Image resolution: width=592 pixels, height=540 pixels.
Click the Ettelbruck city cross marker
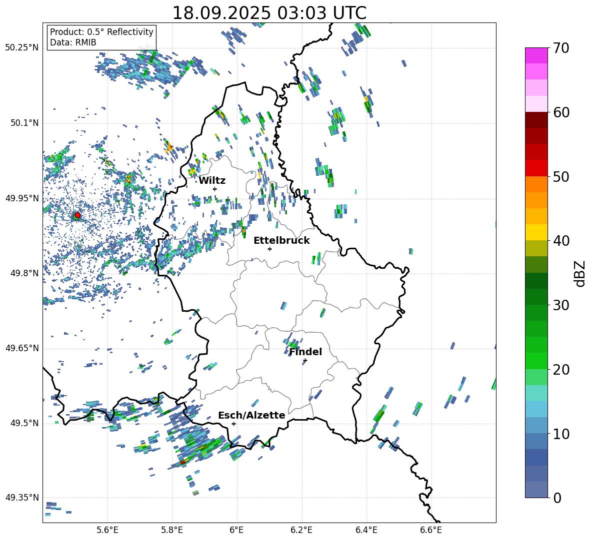click(x=269, y=249)
